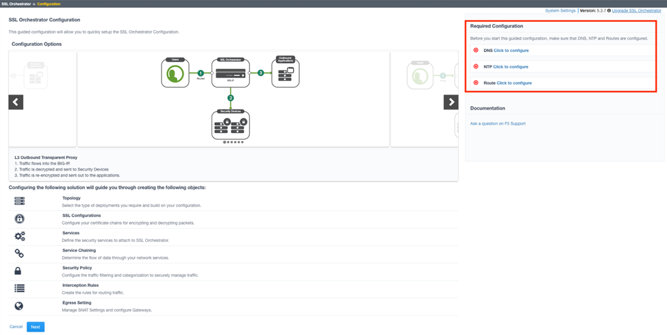The width and height of the screenshot is (667, 335).
Task: Click the SSL Configurations padlock icon
Action: tap(19, 219)
